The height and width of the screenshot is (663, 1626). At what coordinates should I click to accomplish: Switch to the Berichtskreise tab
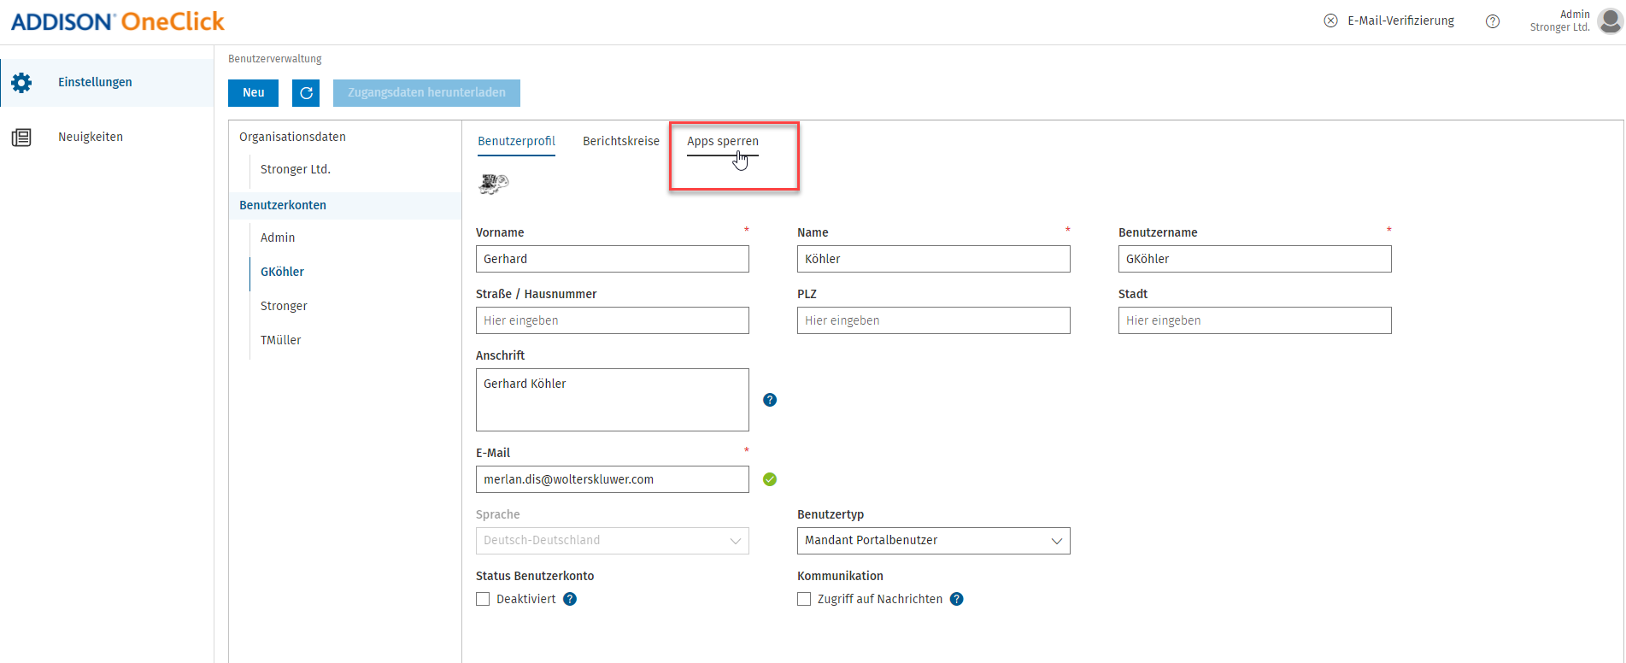(x=621, y=141)
